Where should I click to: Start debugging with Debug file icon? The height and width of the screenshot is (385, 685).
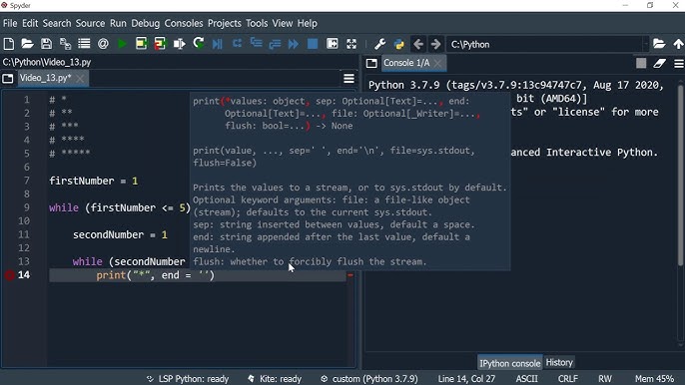(x=217, y=44)
